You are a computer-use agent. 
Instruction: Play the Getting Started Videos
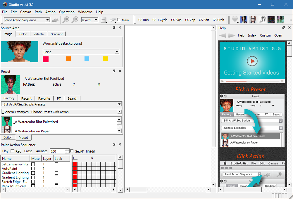pyautogui.click(x=252, y=61)
